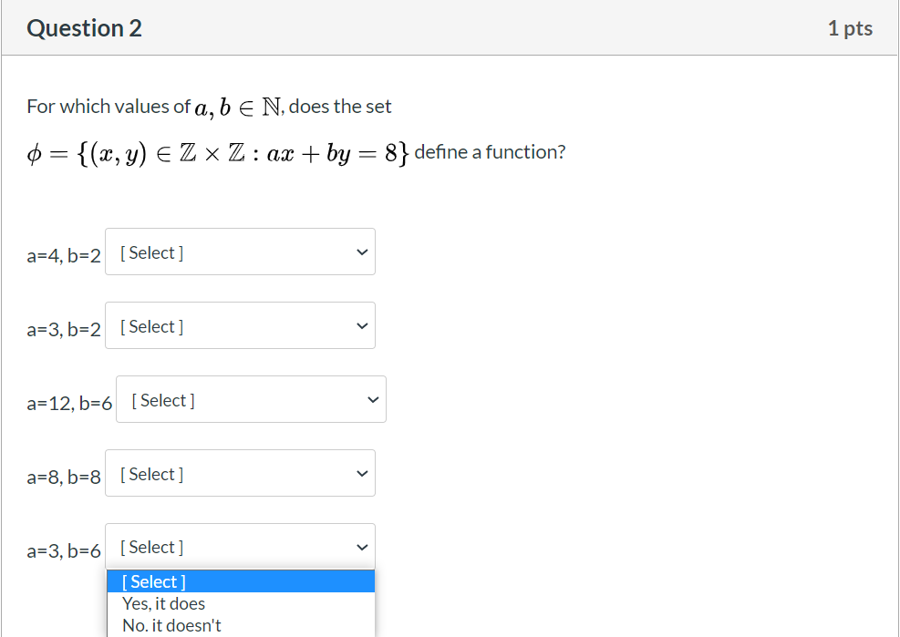Open the dropdown for a=3, b=6
900x637 pixels.
240,547
